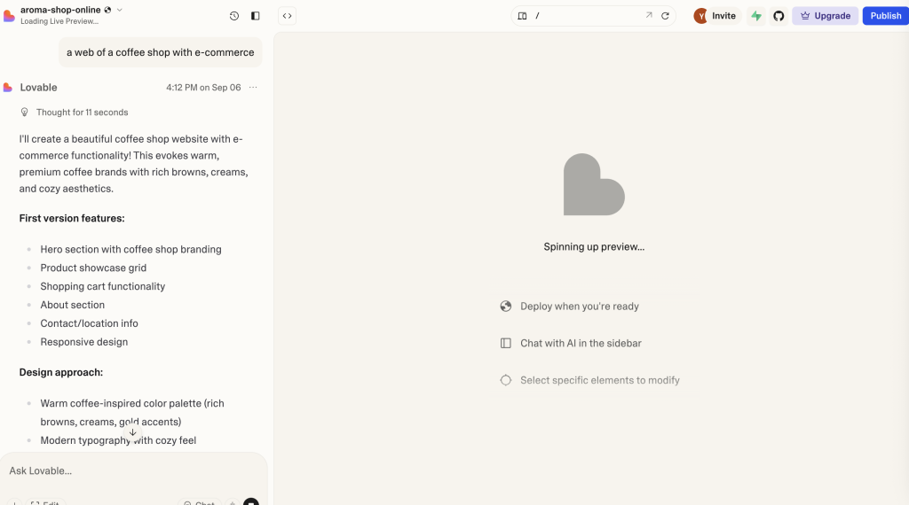Click the Lovable logo in the header
Image resolution: width=909 pixels, height=505 pixels.
[9, 16]
